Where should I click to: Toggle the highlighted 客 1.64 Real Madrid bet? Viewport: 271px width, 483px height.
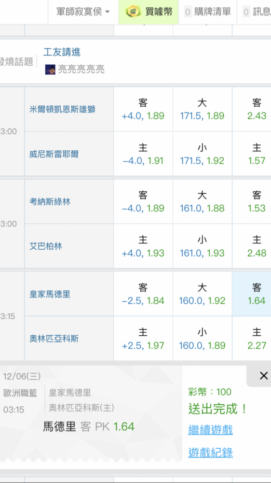point(252,294)
